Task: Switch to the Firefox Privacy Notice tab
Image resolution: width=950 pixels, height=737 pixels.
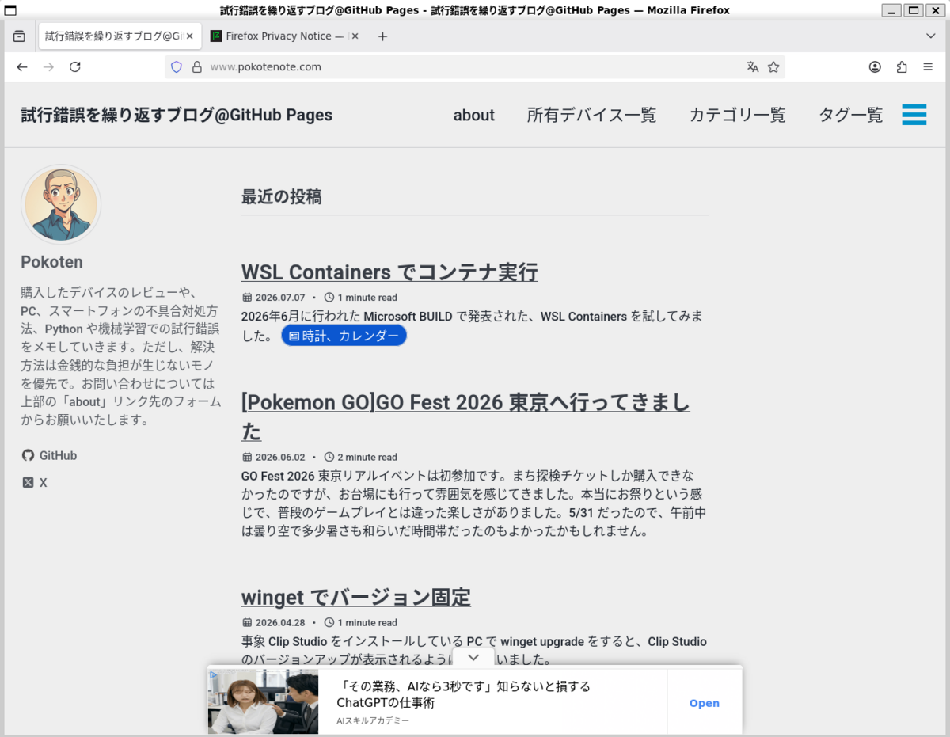Action: point(283,36)
